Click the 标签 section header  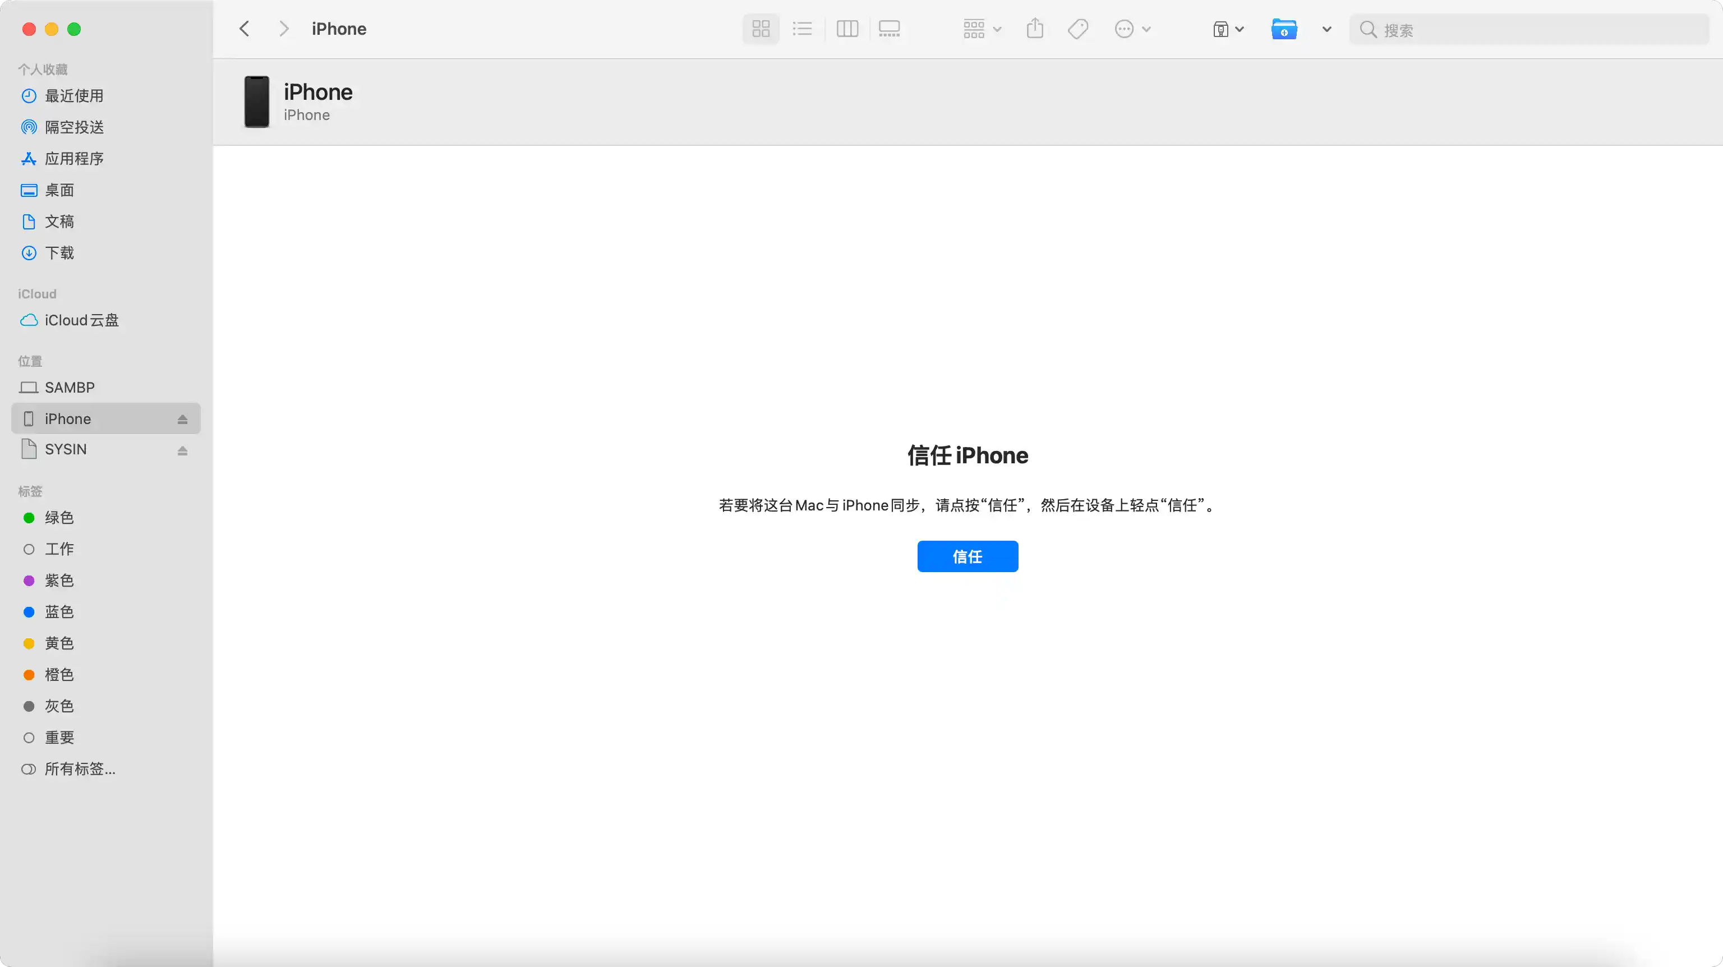(30, 491)
